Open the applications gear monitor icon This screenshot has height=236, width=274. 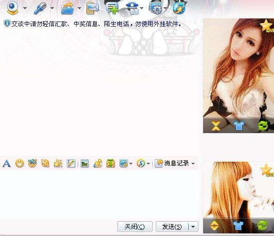coord(156,8)
